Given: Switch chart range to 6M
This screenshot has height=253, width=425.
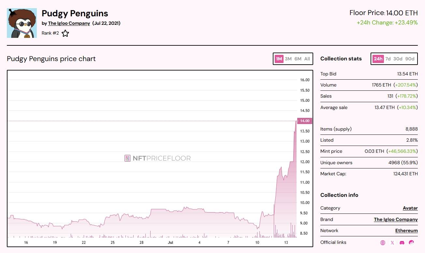Looking at the screenshot, I should click(x=298, y=59).
